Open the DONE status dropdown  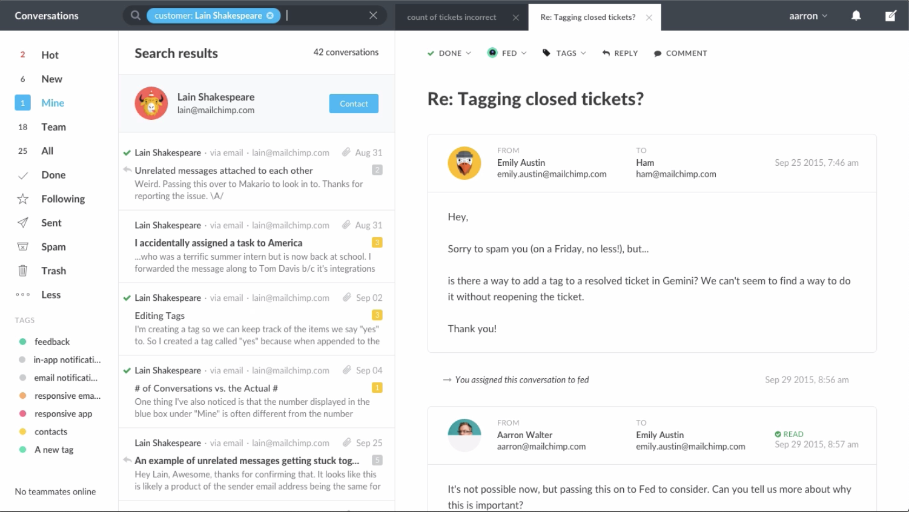click(449, 53)
